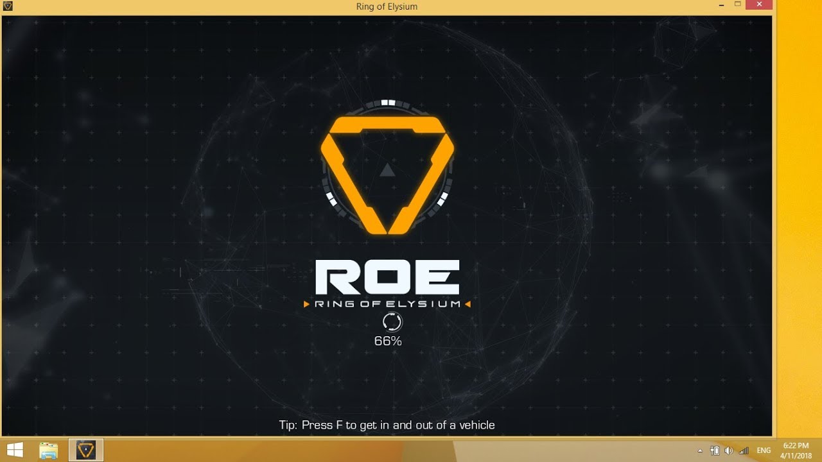Open the volume speaker tray icon
This screenshot has width=822, height=462.
[729, 450]
